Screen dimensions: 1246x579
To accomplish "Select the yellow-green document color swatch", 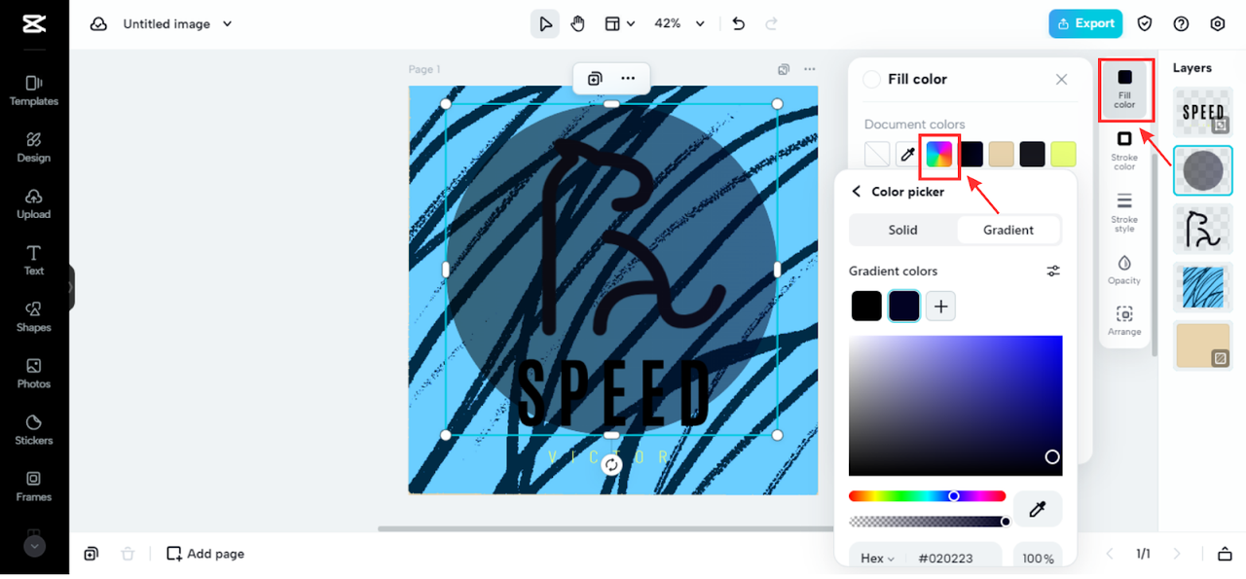I will pos(1063,154).
